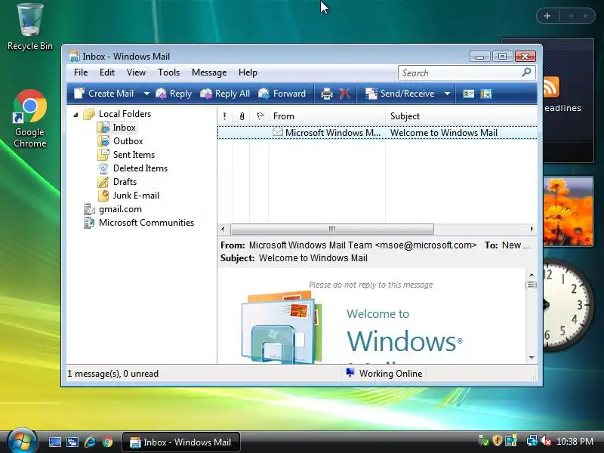Click the muted volume tray icon

click(546, 441)
